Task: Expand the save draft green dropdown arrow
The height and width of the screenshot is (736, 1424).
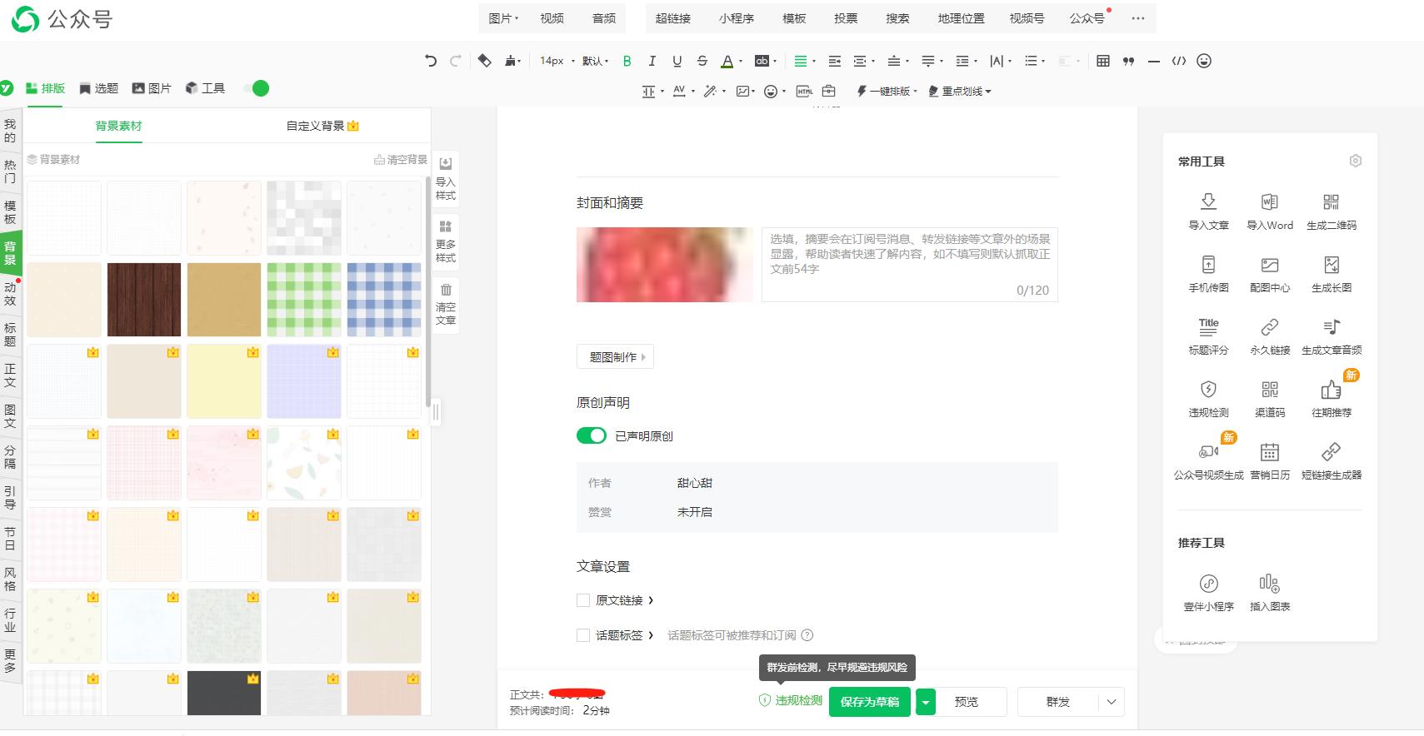Action: point(925,702)
